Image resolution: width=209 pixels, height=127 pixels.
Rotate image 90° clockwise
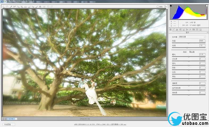pos(52,7)
